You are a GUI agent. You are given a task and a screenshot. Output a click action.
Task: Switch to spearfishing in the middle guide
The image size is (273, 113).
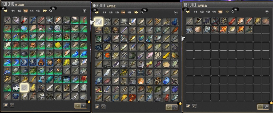(x=175, y=107)
